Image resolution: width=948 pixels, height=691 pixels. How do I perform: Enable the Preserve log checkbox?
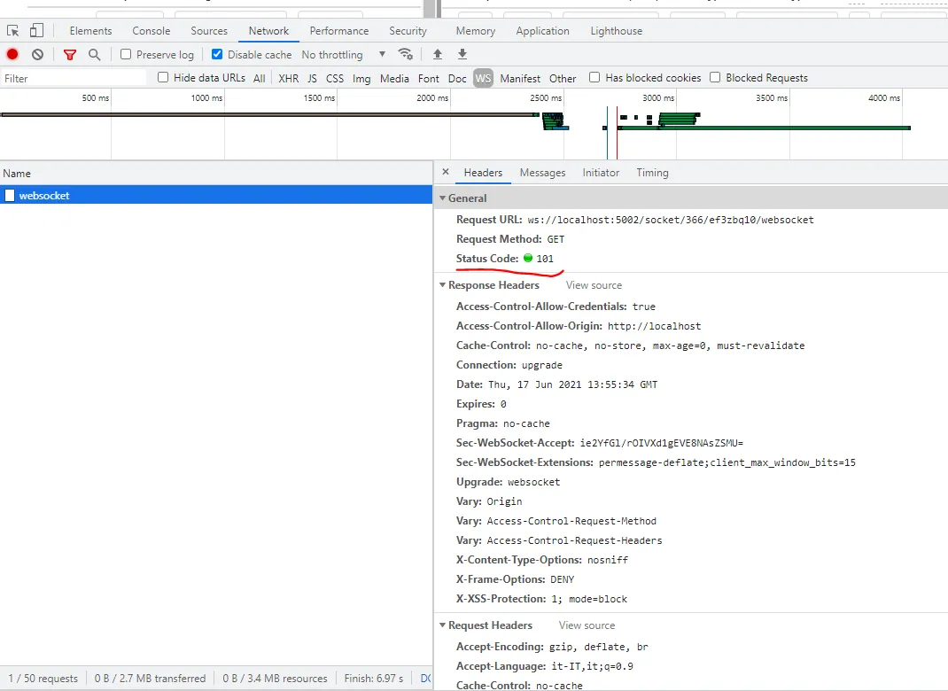pyautogui.click(x=126, y=54)
